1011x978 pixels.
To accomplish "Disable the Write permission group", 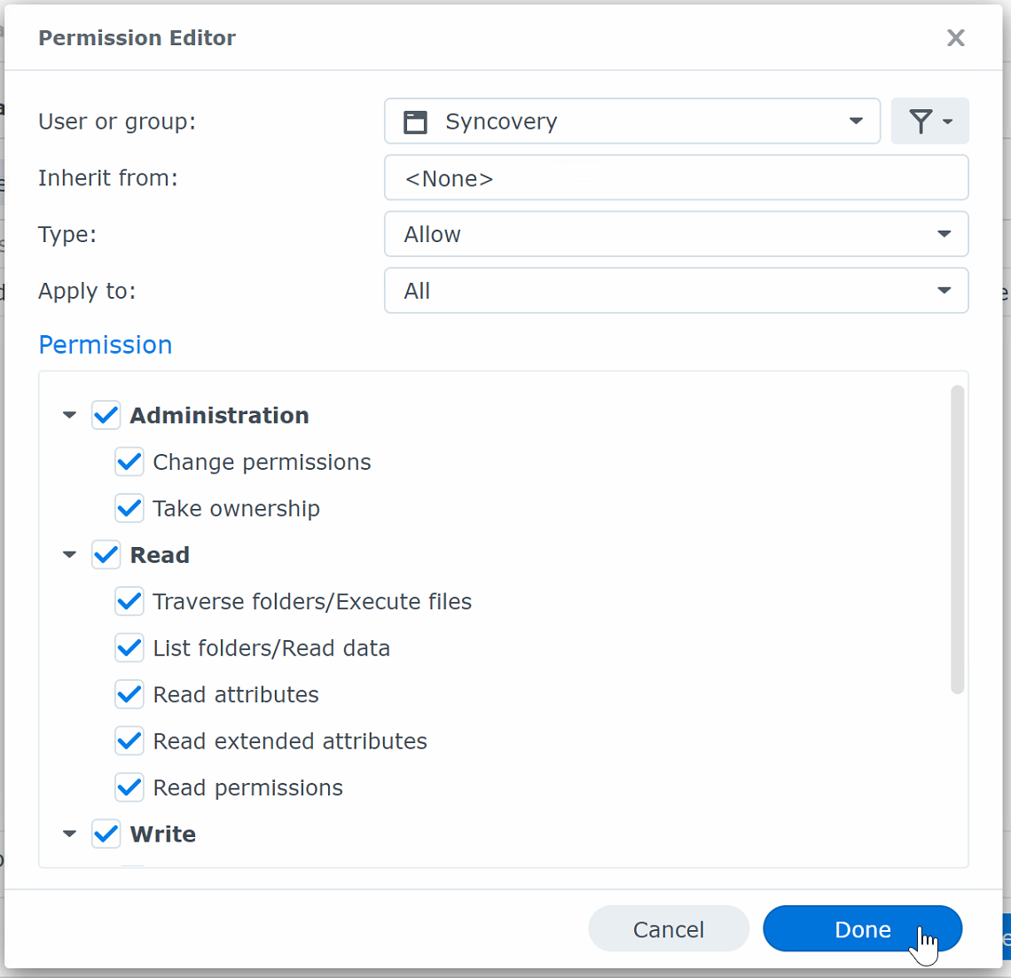I will coord(106,833).
